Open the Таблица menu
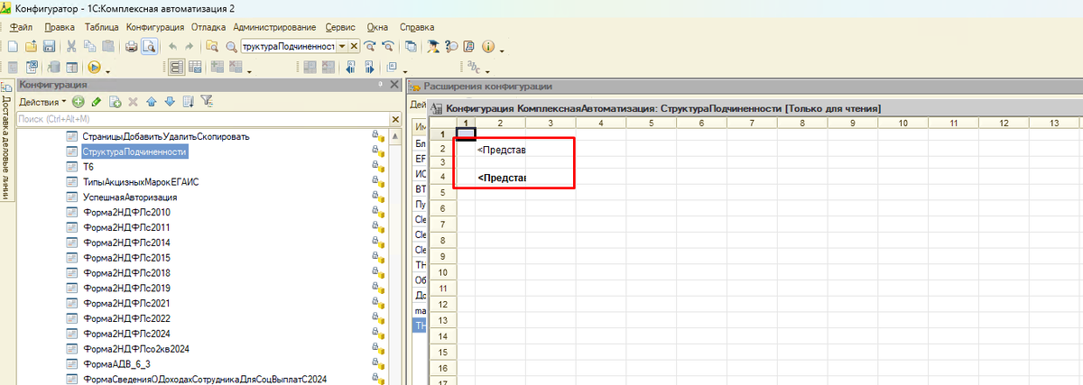Viewport: 1083px width, 385px height. [x=102, y=27]
